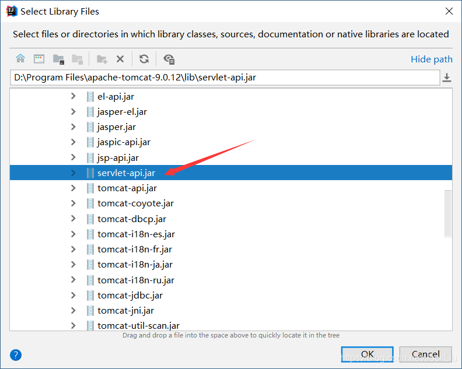Image resolution: width=462 pixels, height=369 pixels.
Task: Expand tomcat-i18n-ru.jar tree node
Action: [73, 280]
